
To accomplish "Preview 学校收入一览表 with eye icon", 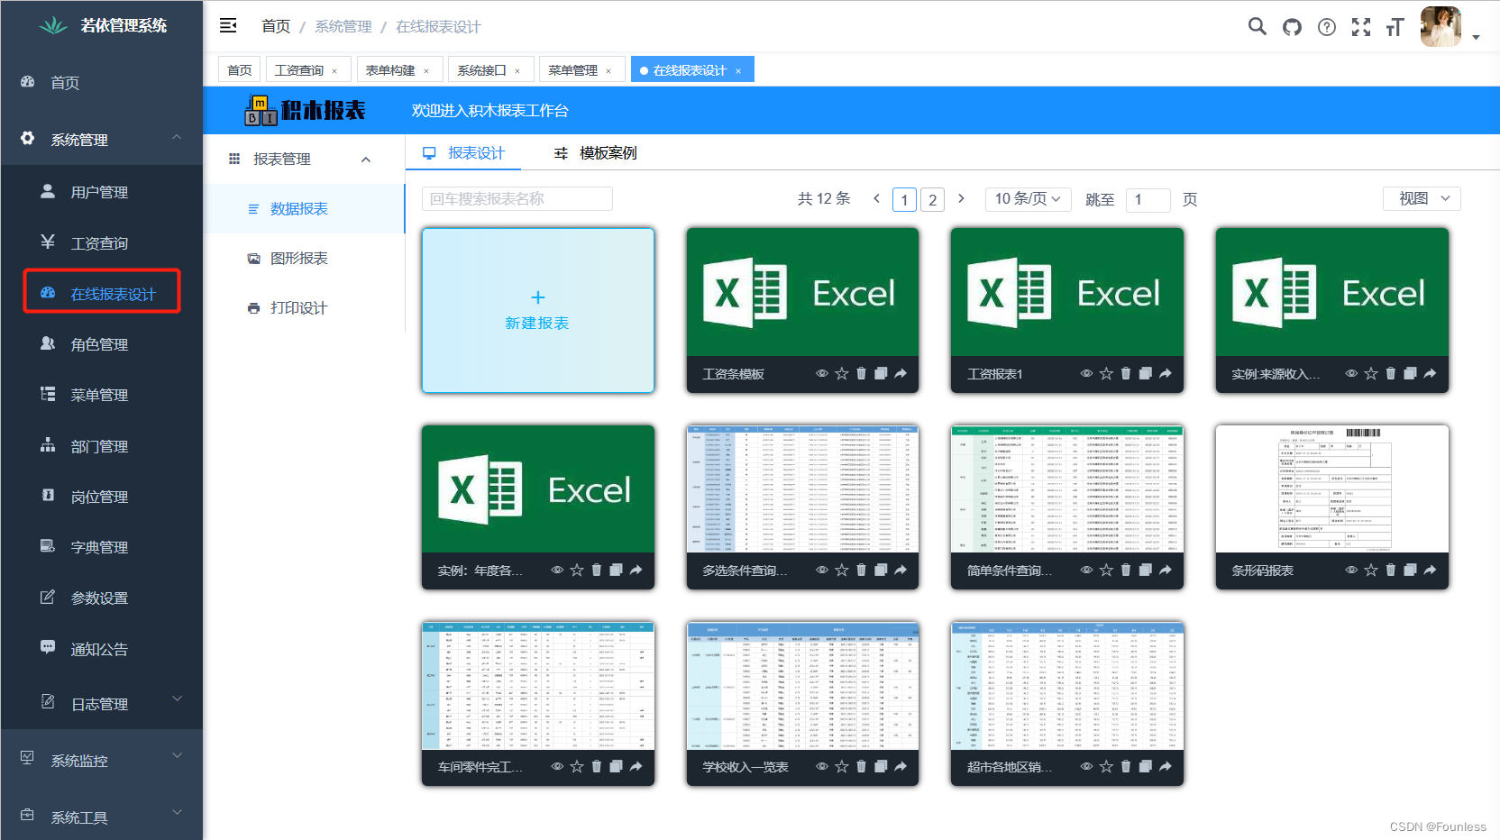I will click(x=822, y=766).
